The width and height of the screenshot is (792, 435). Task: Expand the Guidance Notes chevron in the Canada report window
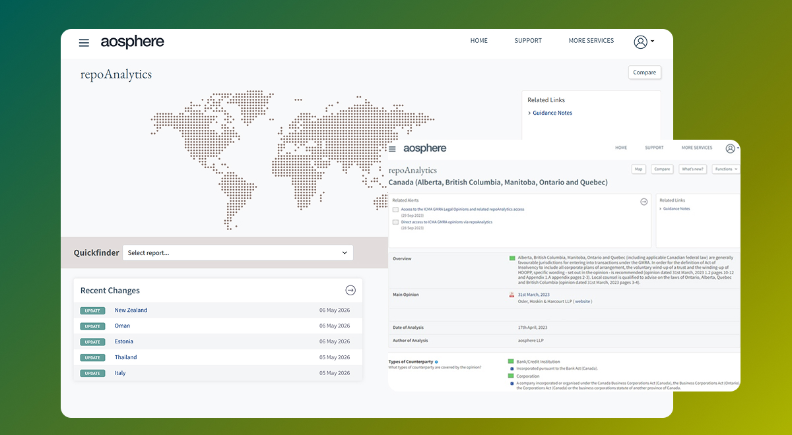661,209
